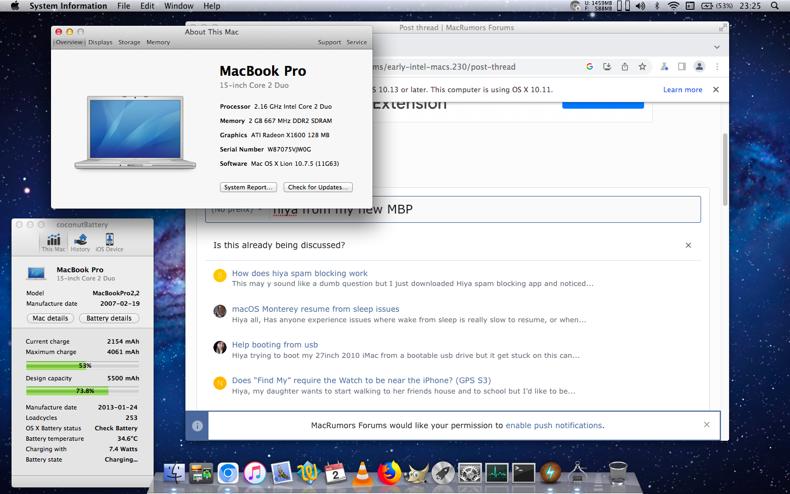The height and width of the screenshot is (494, 790).
Task: Click System Information icon in dock
Action: (x=578, y=473)
